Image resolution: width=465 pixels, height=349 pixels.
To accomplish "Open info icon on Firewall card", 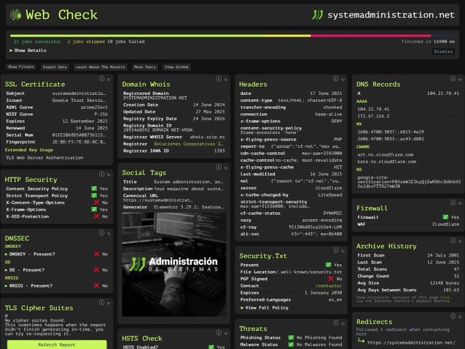I will pyautogui.click(x=453, y=202).
